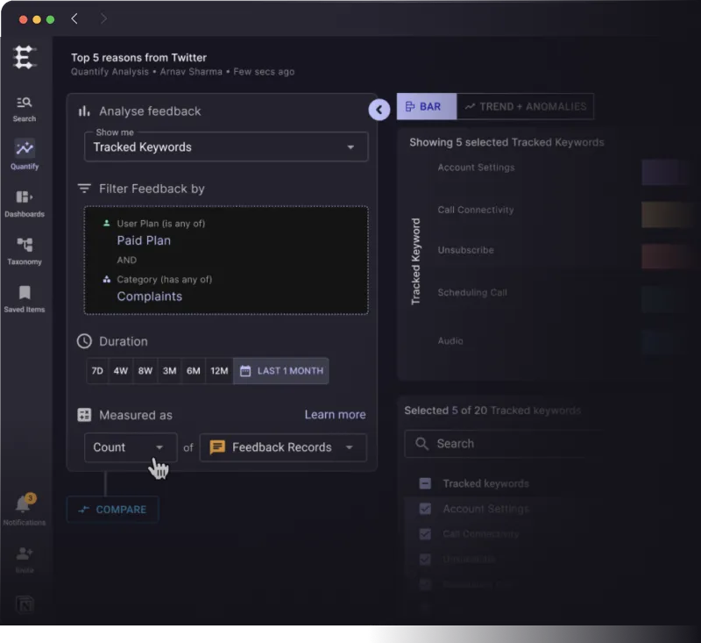This screenshot has height=643, width=701.
Task: Switch to the TREND + ANOMALIES tab
Action: (x=525, y=106)
